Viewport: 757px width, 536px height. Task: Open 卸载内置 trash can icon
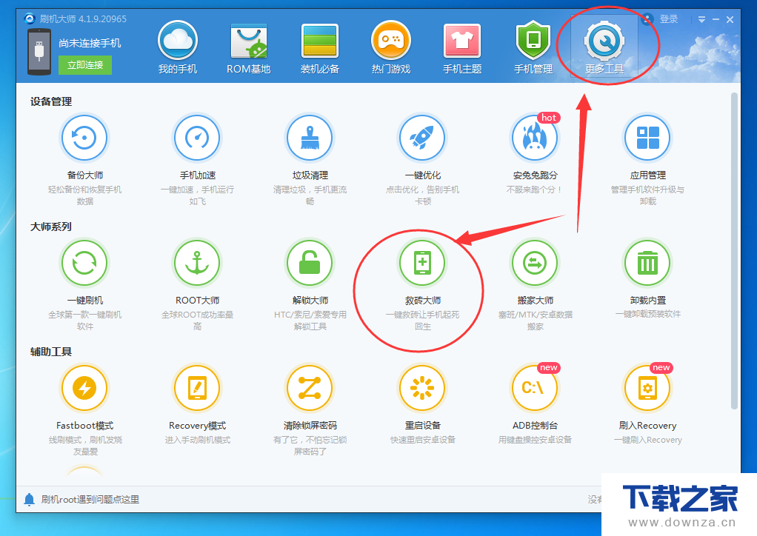click(x=647, y=264)
